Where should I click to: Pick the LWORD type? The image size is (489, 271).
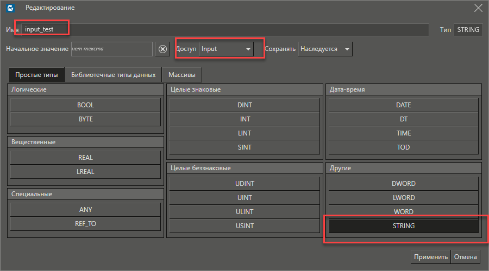[404, 198]
